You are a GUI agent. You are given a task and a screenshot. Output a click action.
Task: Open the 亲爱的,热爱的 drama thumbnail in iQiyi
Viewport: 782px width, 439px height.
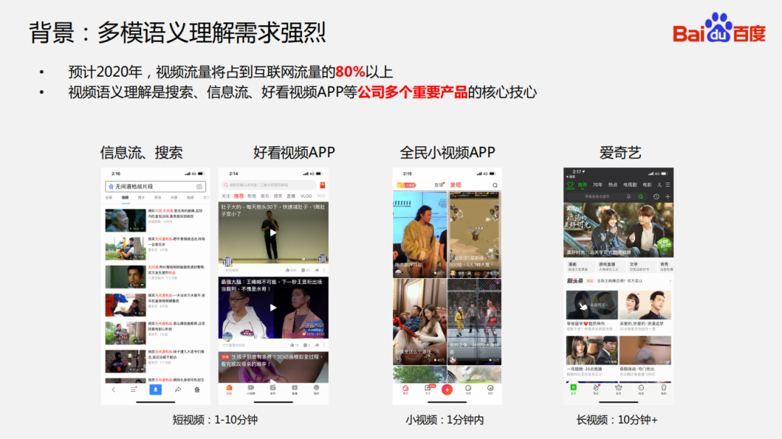click(645, 305)
